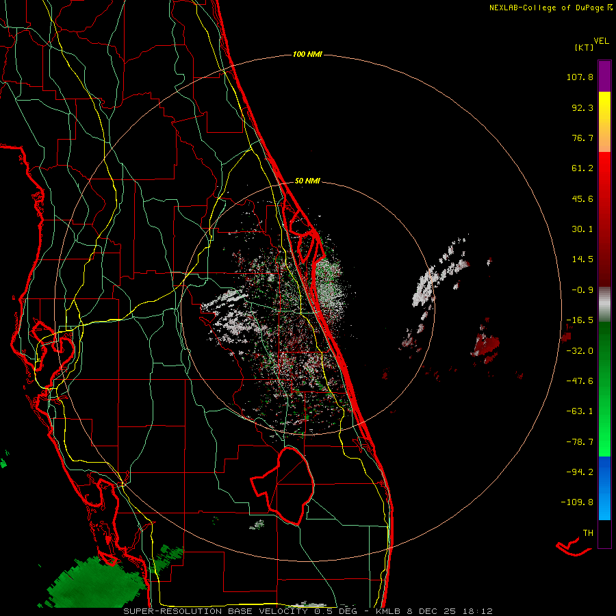Select the 30.1 velocity scale value
Image resolution: width=616 pixels, height=616 pixels.
582,229
